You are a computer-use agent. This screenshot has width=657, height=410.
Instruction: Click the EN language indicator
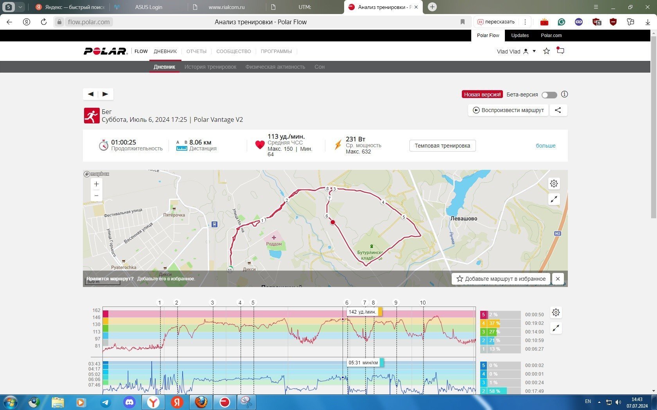[588, 401]
